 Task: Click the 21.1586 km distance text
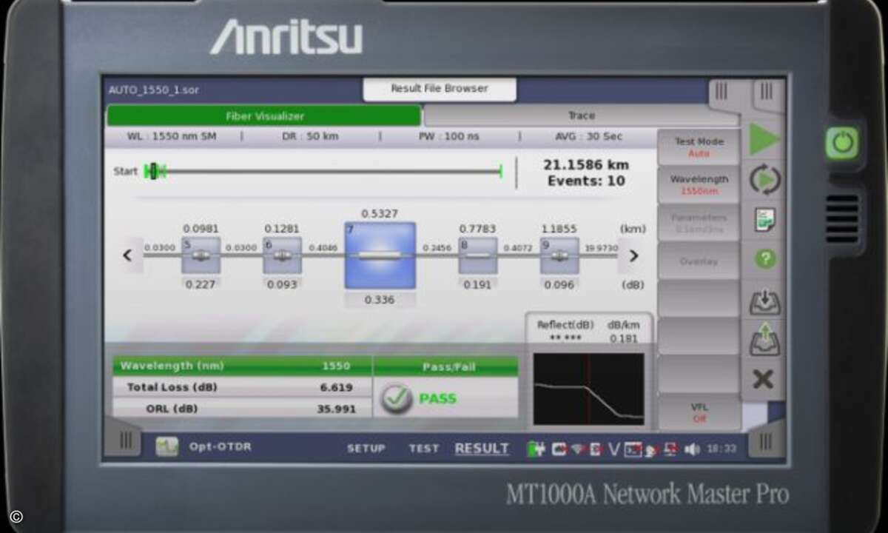coord(585,164)
